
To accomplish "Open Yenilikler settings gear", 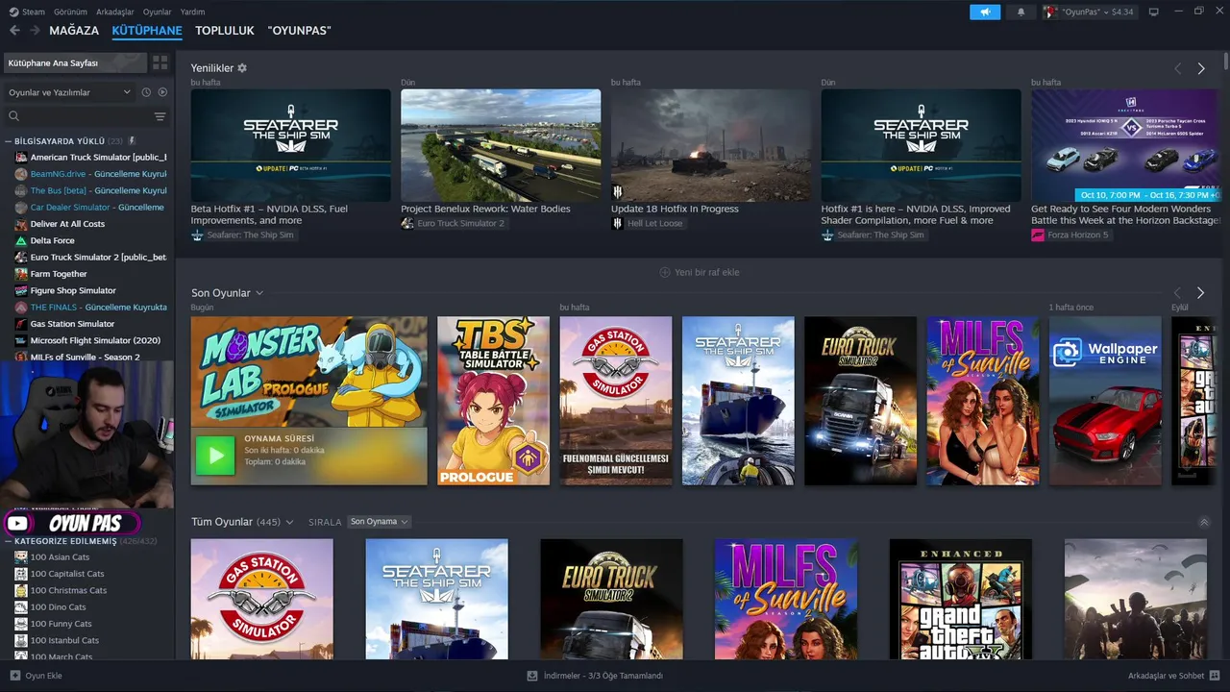I will point(242,68).
